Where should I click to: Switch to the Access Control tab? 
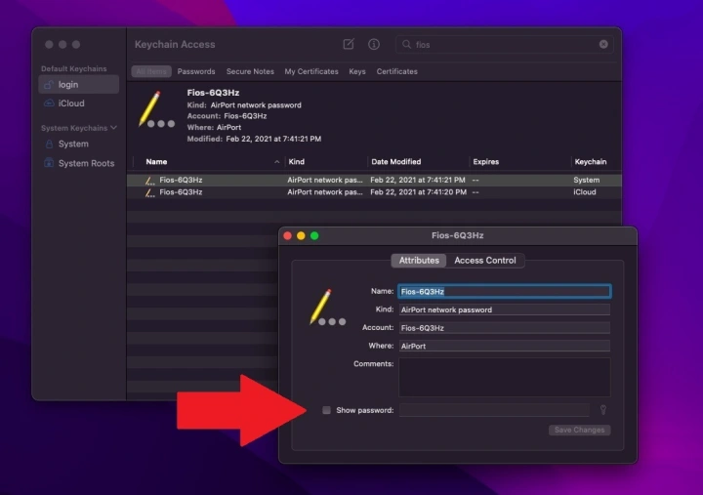(x=485, y=261)
